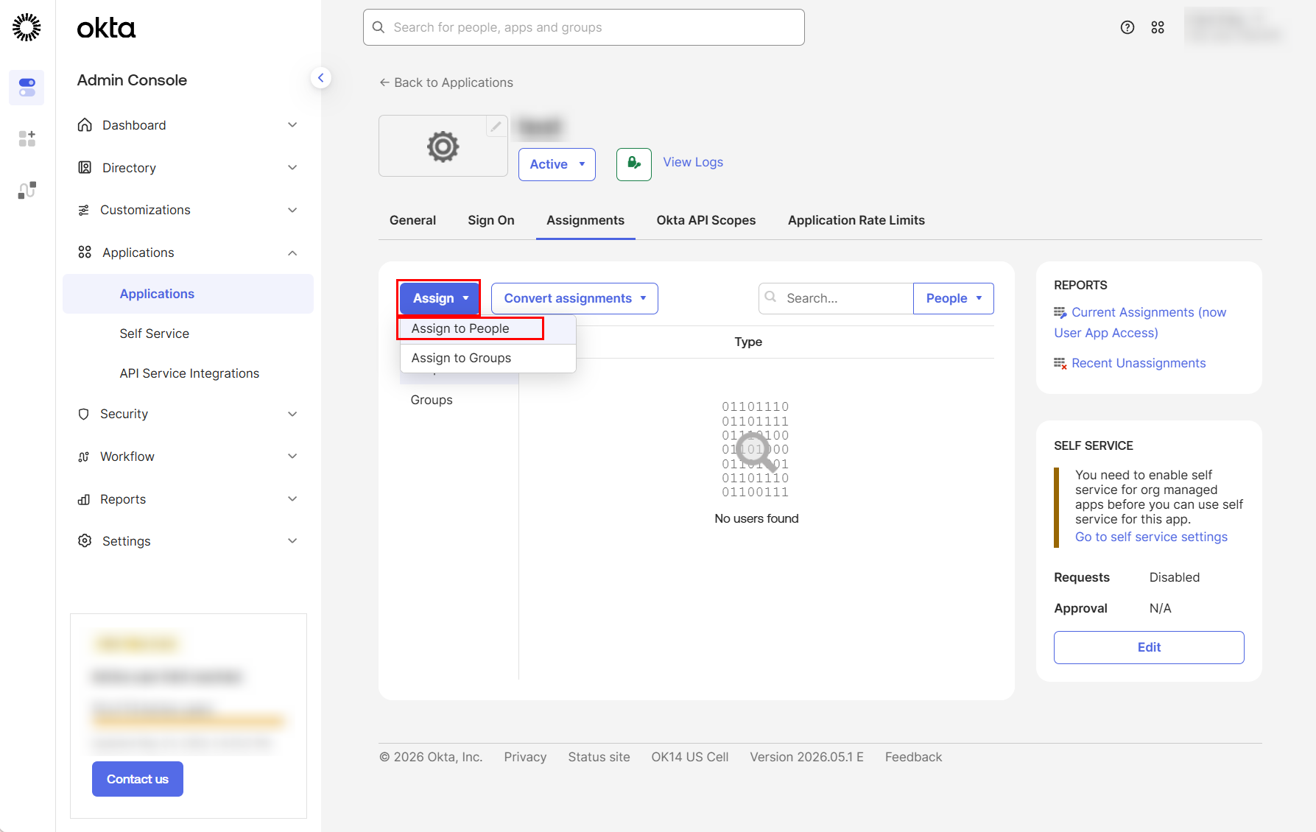The width and height of the screenshot is (1316, 832).
Task: Open help via the question mark icon
Action: (x=1127, y=27)
